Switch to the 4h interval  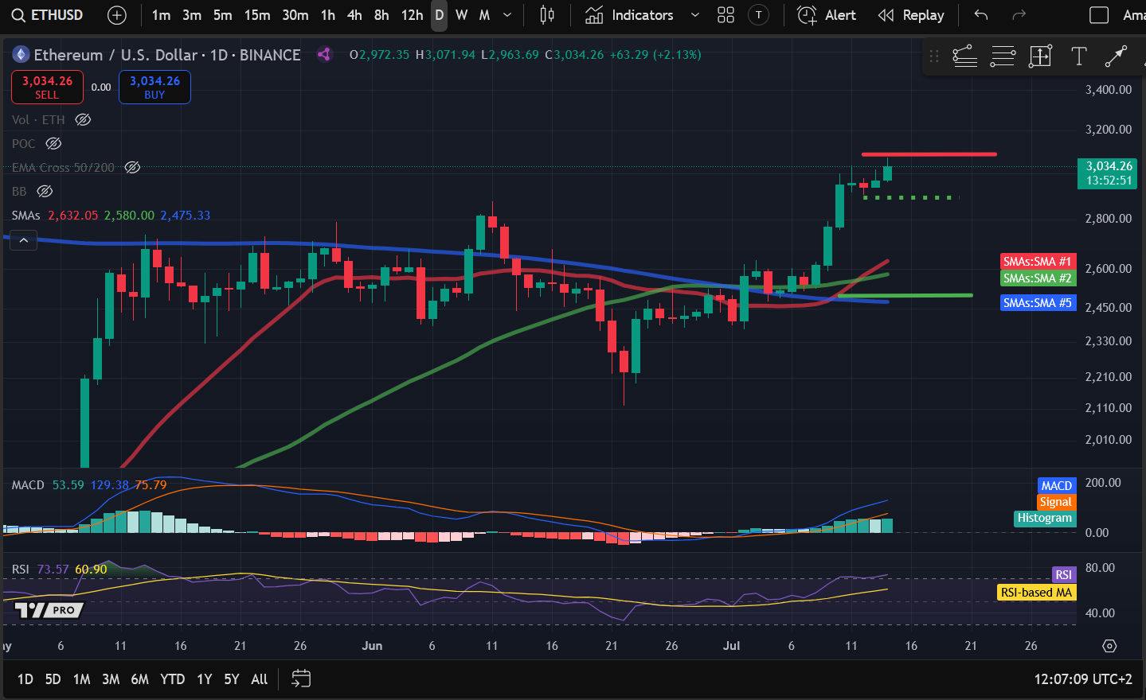click(354, 15)
